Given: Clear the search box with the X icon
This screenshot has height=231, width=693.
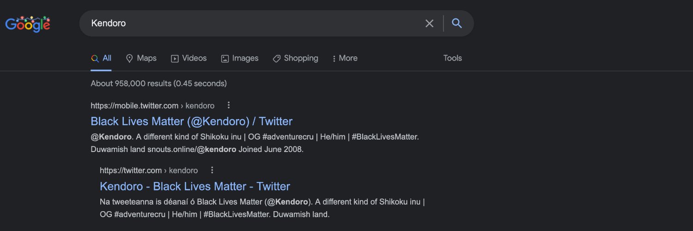Looking at the screenshot, I should tap(430, 24).
